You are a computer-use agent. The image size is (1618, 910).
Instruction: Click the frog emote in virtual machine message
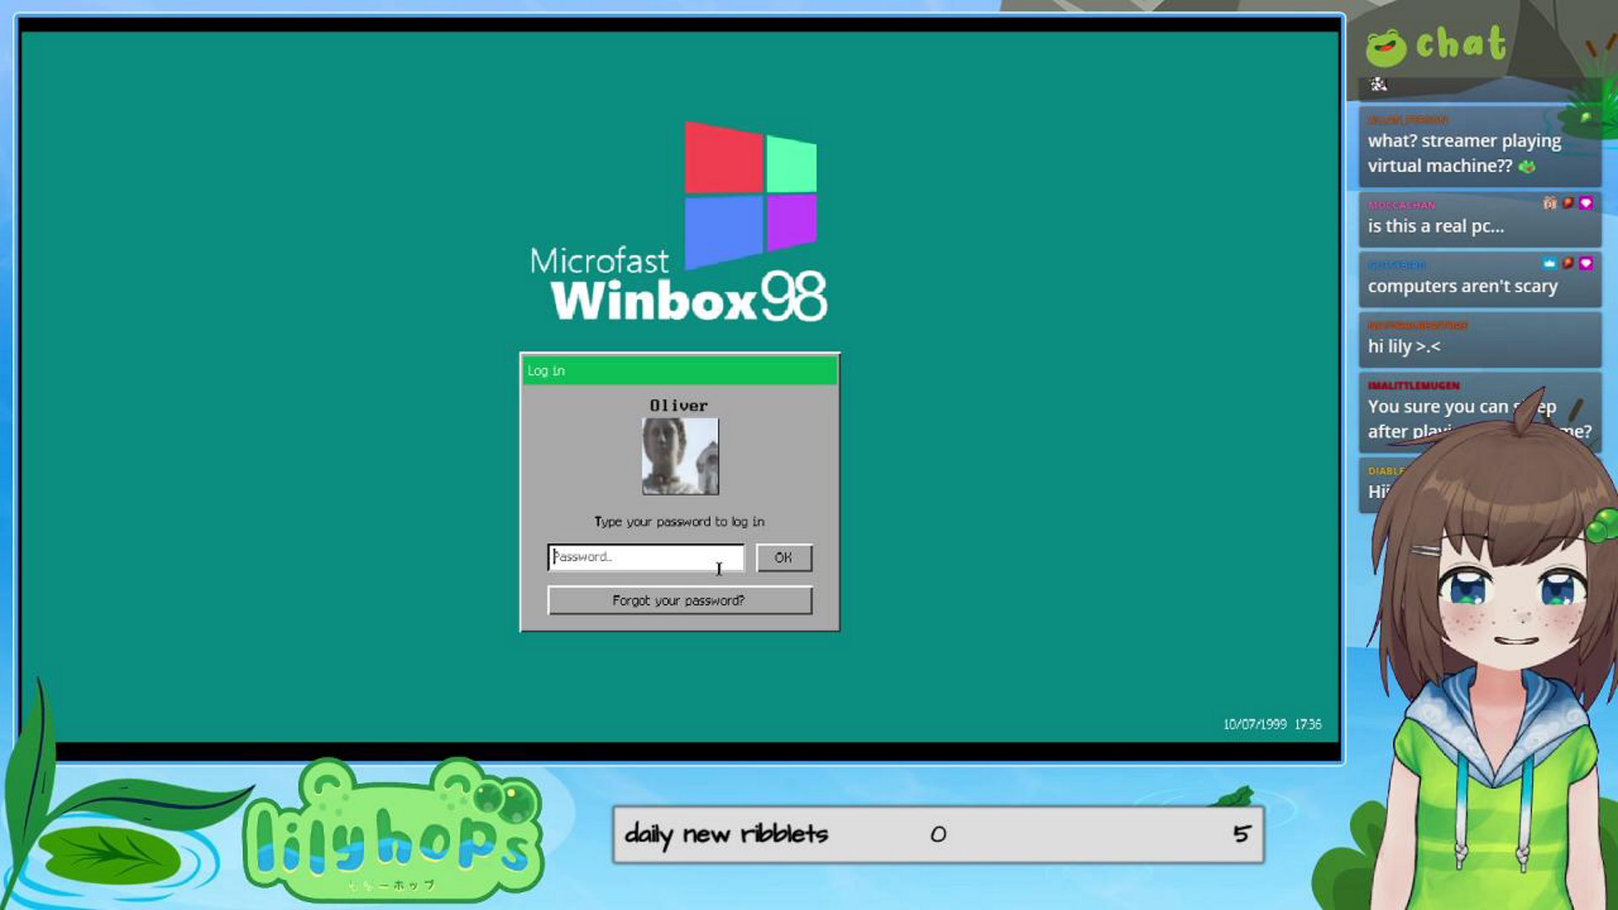coord(1527,167)
